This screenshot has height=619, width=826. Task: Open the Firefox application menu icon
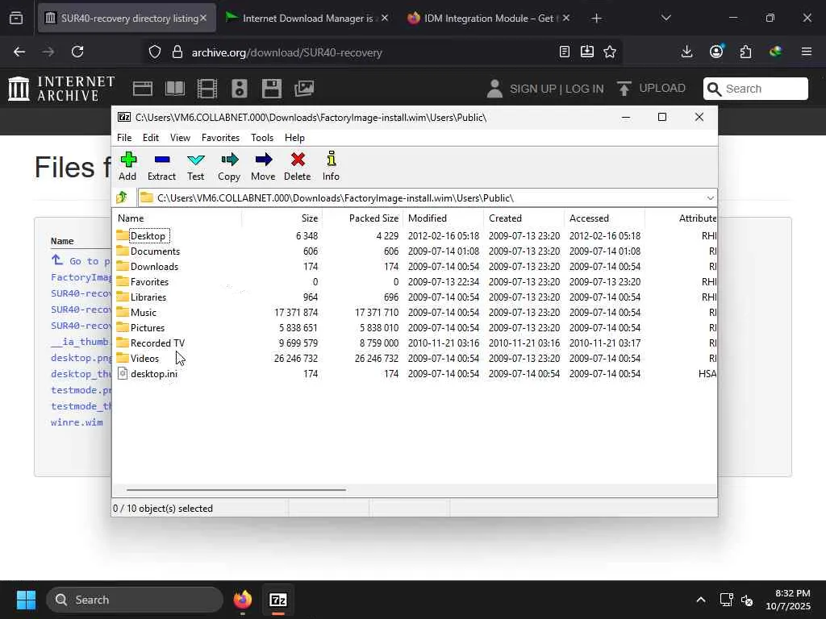click(x=807, y=52)
